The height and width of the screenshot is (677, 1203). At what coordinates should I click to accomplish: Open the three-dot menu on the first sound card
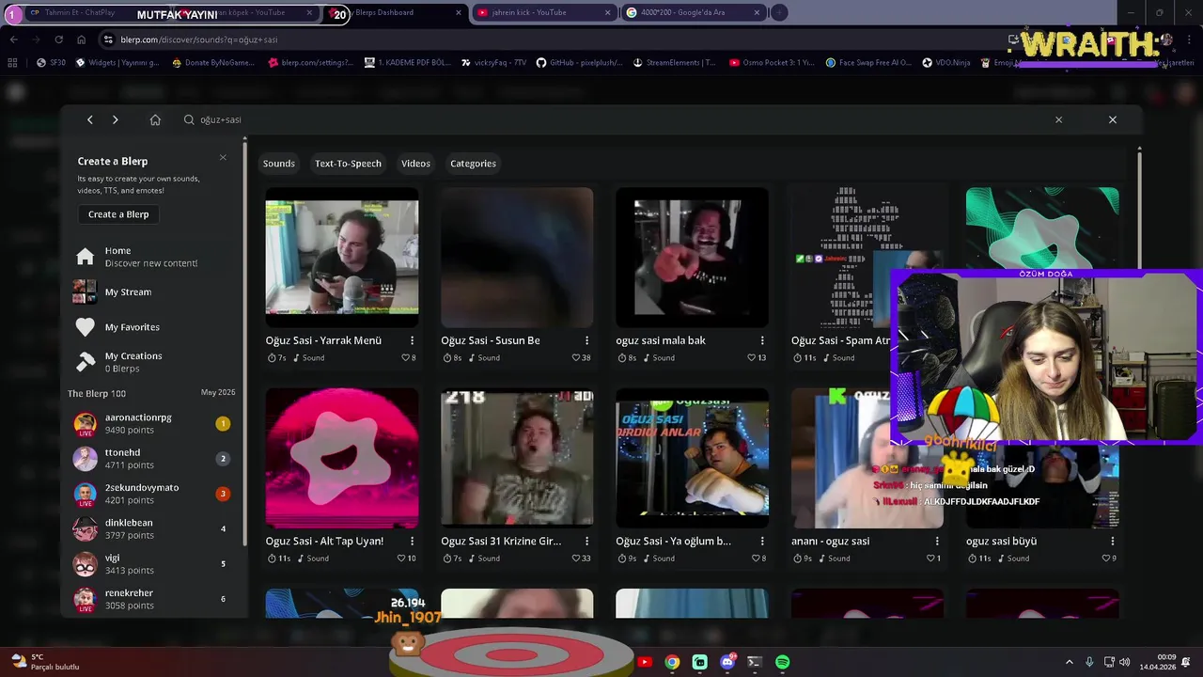pyautogui.click(x=412, y=340)
